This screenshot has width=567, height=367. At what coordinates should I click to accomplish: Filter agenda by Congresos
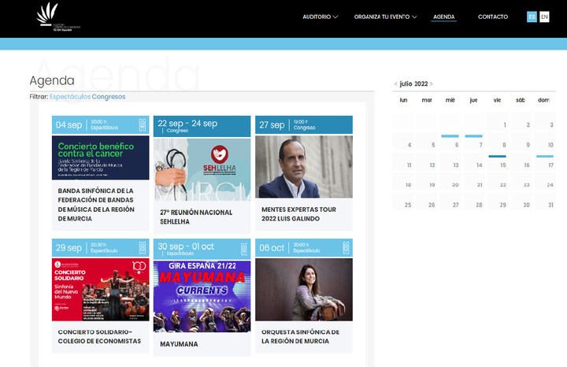(109, 97)
